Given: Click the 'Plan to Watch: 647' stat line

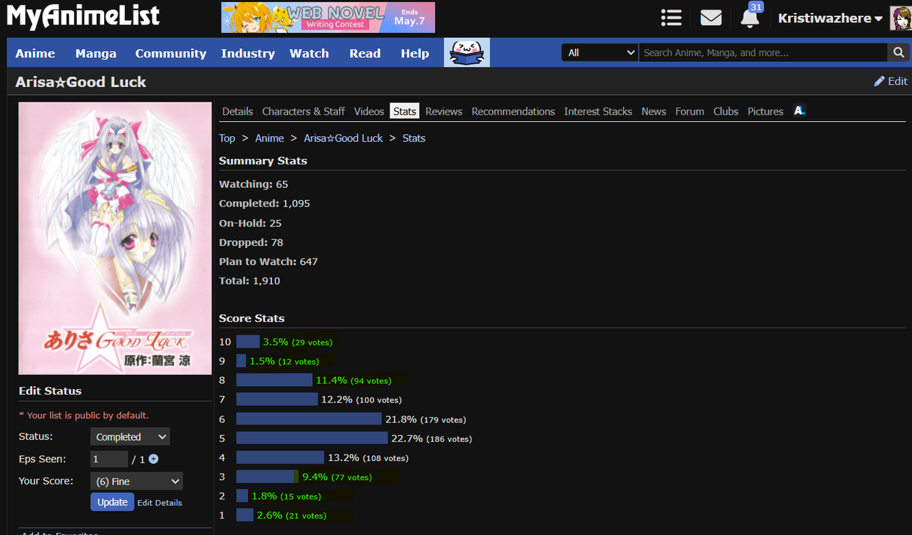Looking at the screenshot, I should pyautogui.click(x=269, y=261).
